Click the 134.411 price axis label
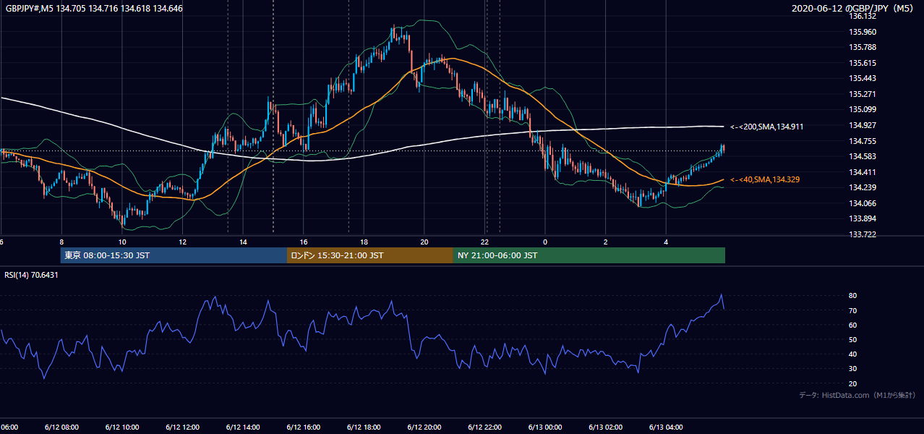This screenshot has height=434, width=924. coord(863,172)
